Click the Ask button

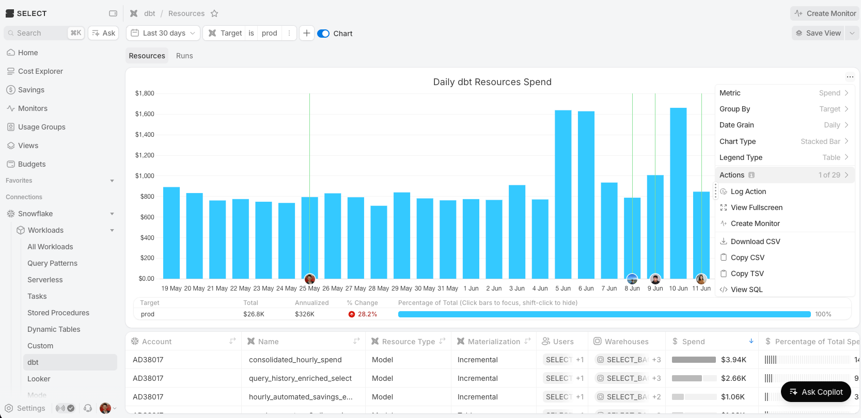point(103,33)
